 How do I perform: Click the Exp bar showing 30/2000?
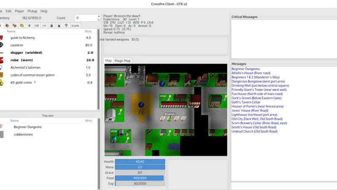pos(140,184)
